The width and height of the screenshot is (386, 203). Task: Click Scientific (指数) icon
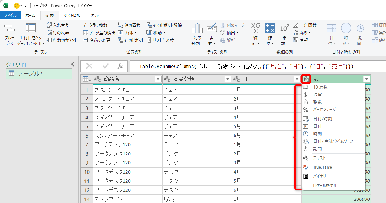click(x=285, y=28)
